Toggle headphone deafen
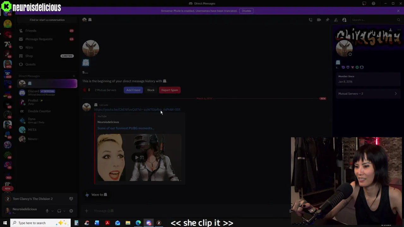This screenshot has width=404, height=227. [59, 211]
